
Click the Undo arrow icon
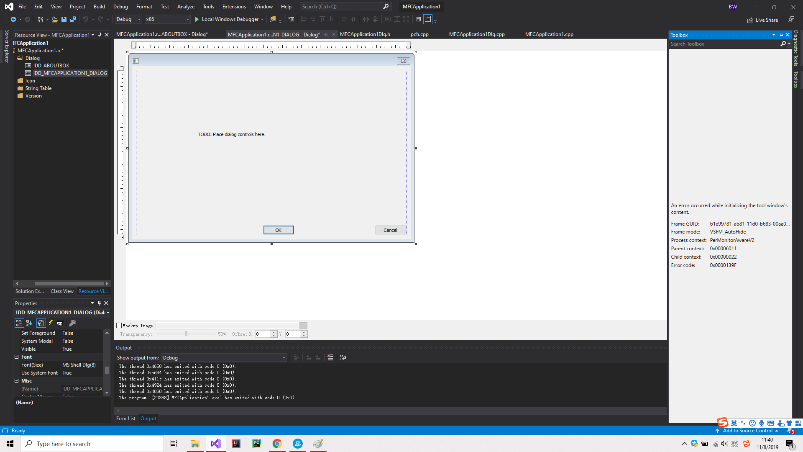click(x=86, y=19)
